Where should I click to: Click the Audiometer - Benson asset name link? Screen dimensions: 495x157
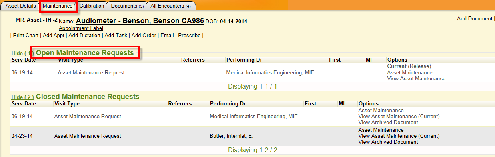140,21
